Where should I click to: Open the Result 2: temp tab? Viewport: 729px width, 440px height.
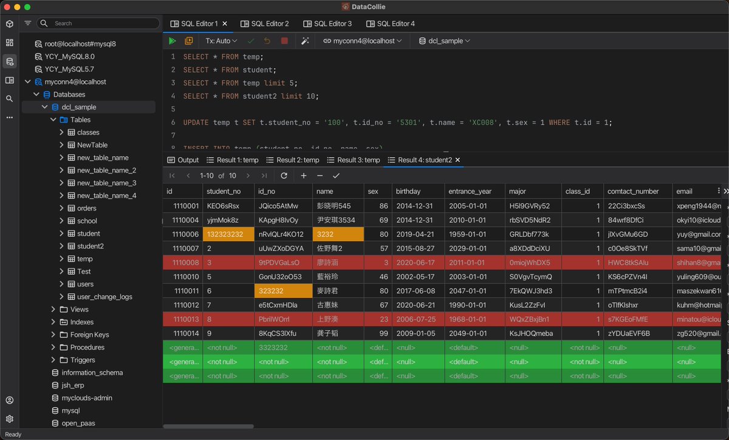[293, 160]
